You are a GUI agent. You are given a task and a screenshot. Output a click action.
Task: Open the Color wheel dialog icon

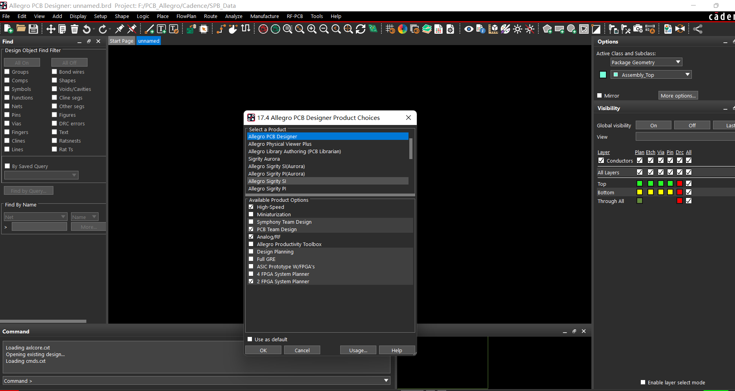(403, 29)
